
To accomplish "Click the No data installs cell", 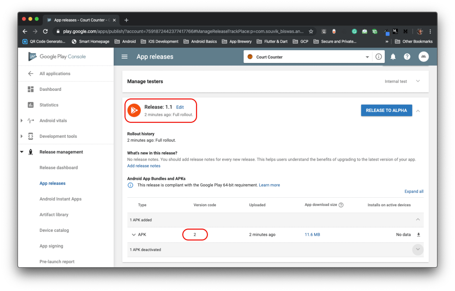I will [403, 235].
